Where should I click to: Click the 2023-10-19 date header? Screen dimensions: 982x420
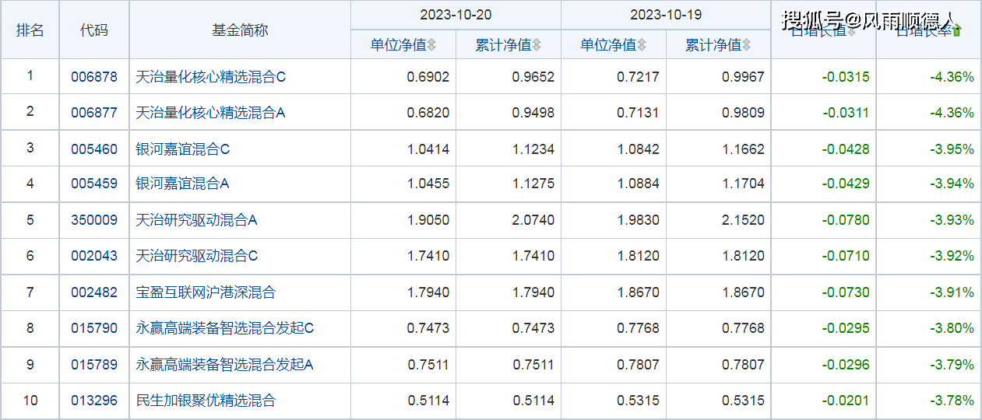(666, 15)
